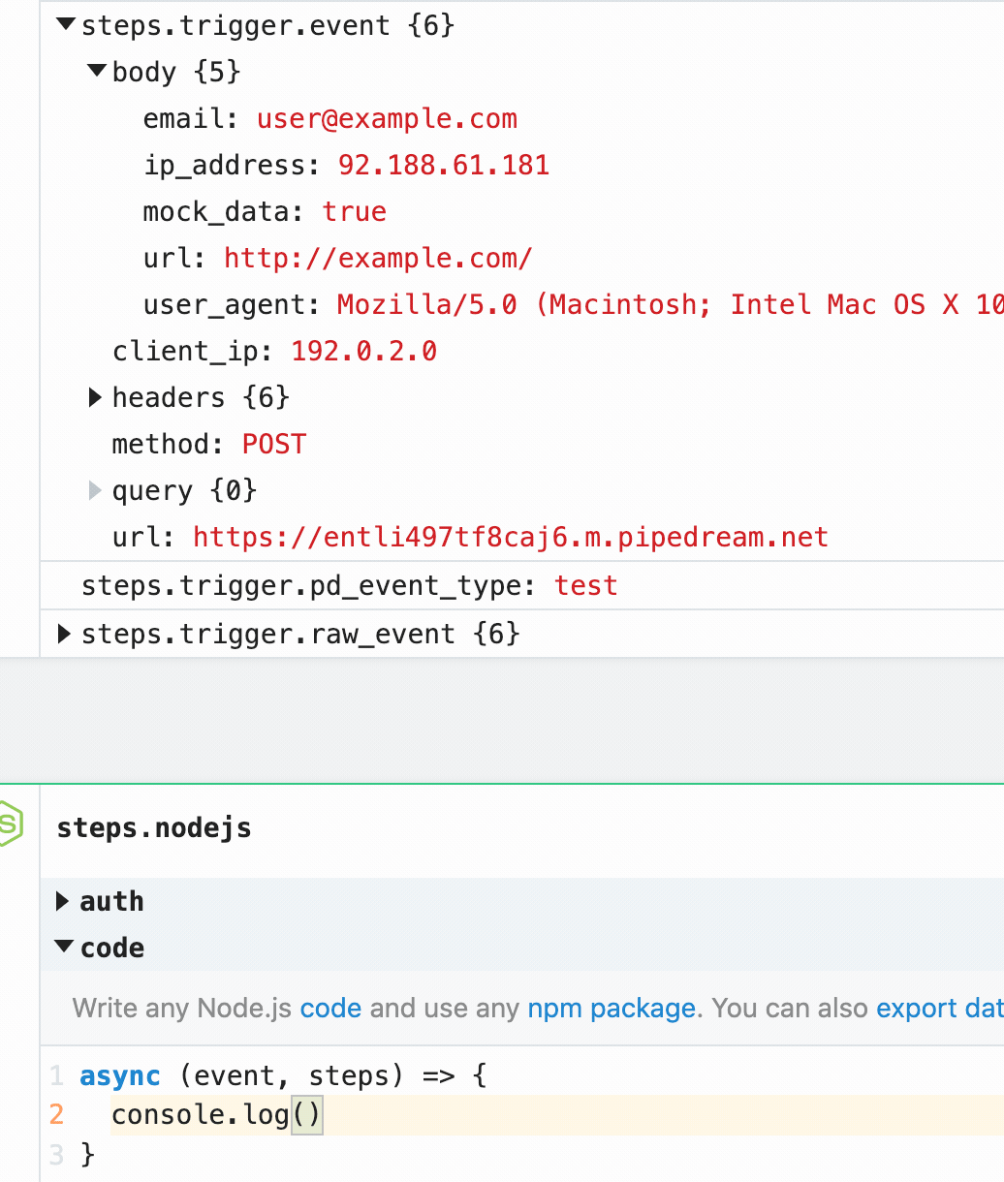1004x1182 pixels.
Task: Click the steps.nodejs step title
Action: 154,827
